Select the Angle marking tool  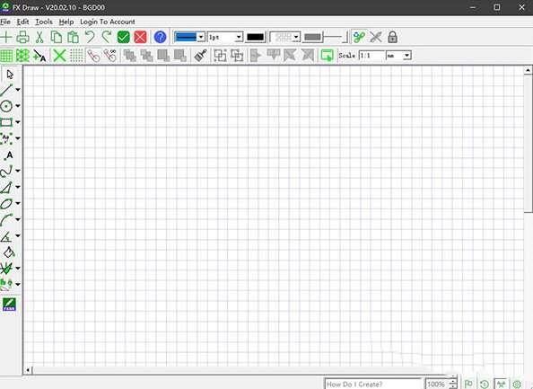pyautogui.click(x=6, y=236)
